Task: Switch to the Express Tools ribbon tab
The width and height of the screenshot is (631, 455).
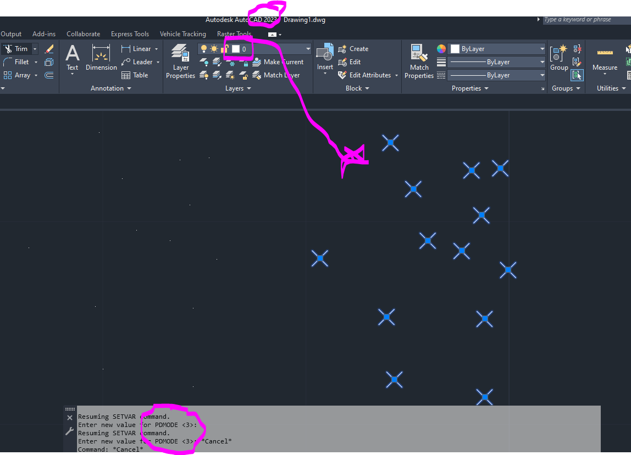Action: click(130, 33)
